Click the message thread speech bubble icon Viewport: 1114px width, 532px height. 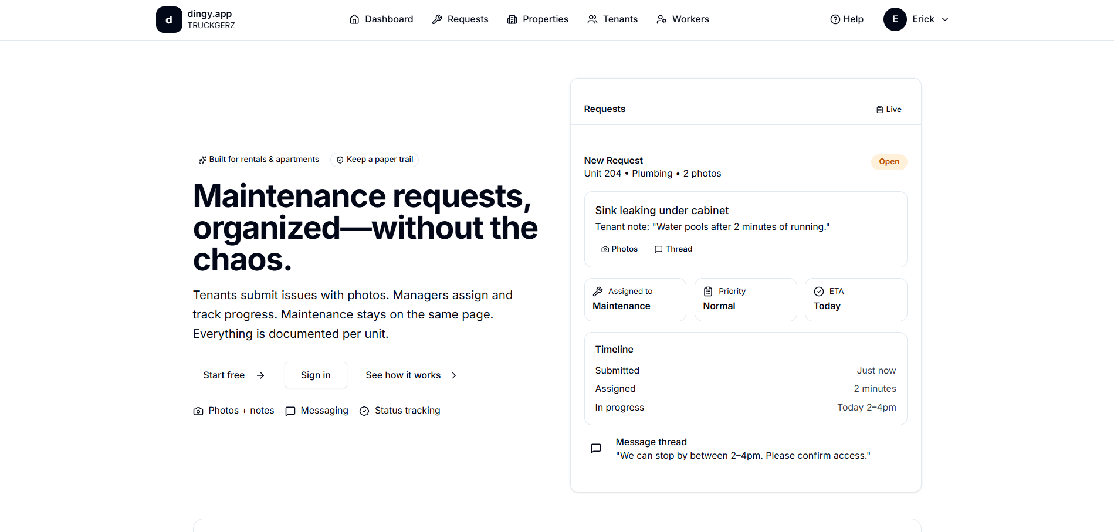595,448
